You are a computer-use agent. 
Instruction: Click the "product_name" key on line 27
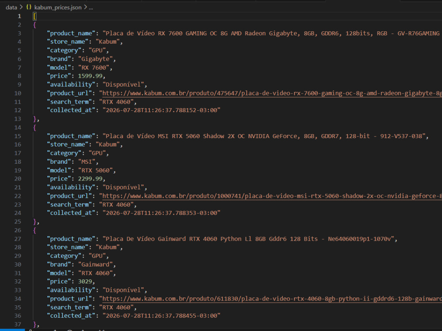click(x=71, y=239)
